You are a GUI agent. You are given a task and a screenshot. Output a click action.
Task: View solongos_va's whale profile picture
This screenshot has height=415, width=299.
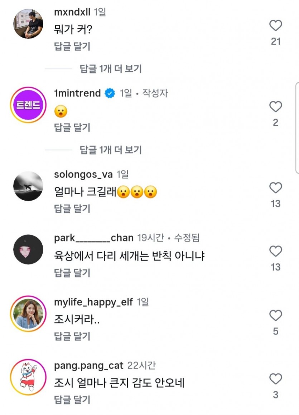28,186
